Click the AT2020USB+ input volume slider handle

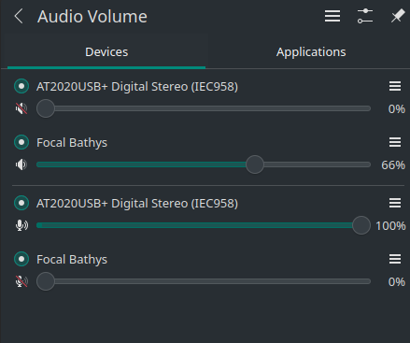coord(361,225)
